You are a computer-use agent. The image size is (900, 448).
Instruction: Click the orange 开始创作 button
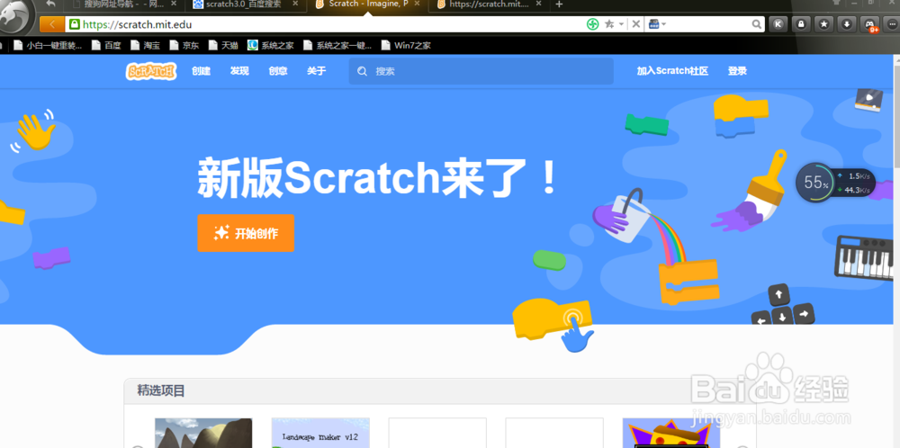click(x=246, y=233)
